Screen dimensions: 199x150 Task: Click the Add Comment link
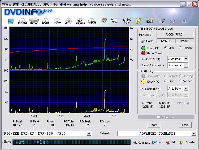141,143
